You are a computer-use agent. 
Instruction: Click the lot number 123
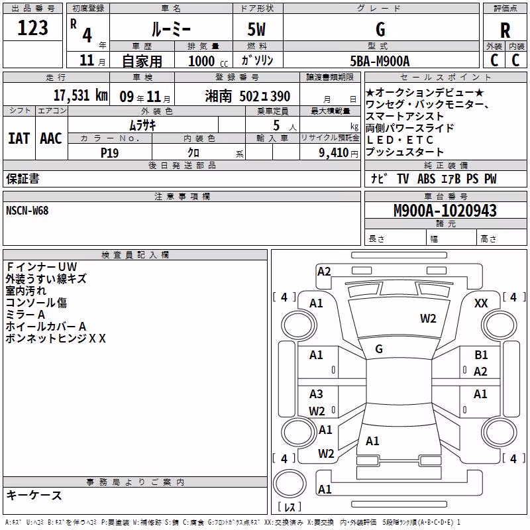[x=32, y=27]
